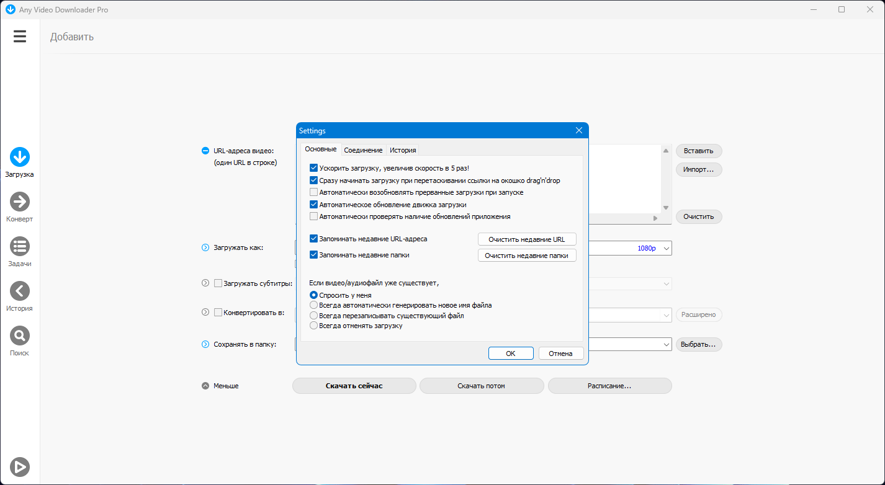Uncheck Ускорить загрузку checkbox
Viewport: 885px width, 485px height.
tap(313, 168)
